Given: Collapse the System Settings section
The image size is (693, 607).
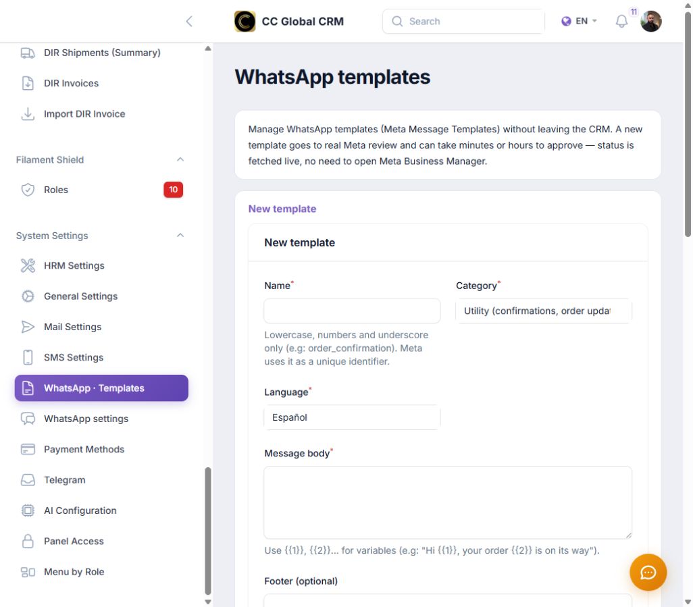Looking at the screenshot, I should (x=180, y=236).
